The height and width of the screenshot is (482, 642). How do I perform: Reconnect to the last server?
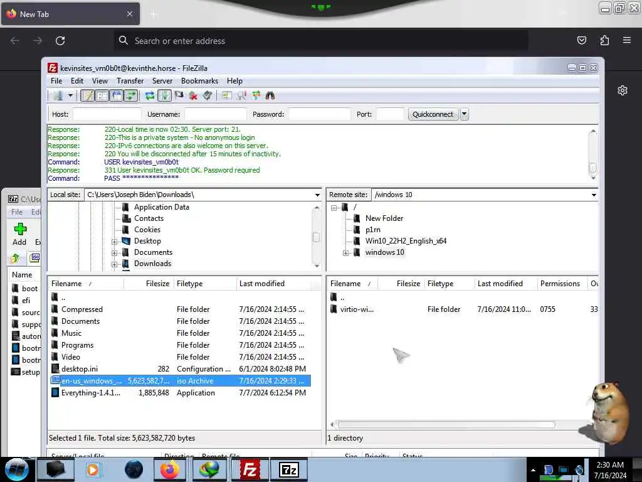click(207, 96)
